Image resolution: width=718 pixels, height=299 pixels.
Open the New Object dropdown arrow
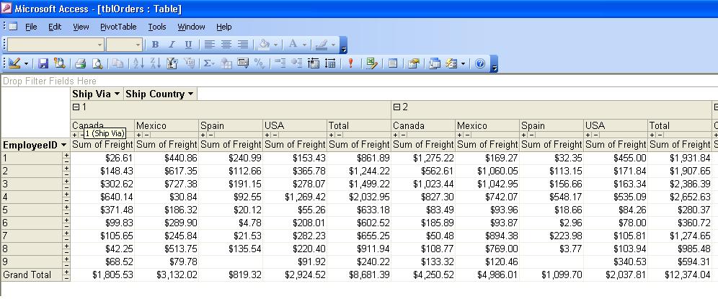tap(463, 63)
